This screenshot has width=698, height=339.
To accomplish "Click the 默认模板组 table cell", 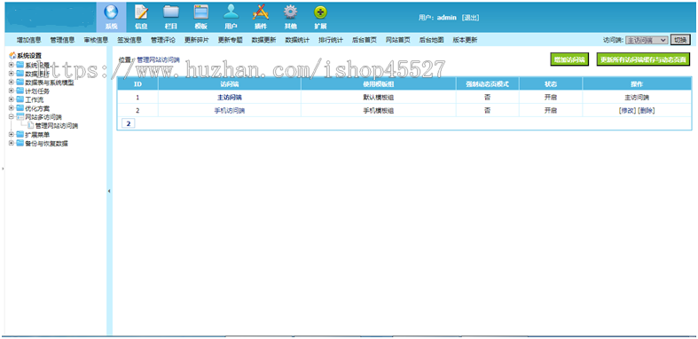I will 379,97.
